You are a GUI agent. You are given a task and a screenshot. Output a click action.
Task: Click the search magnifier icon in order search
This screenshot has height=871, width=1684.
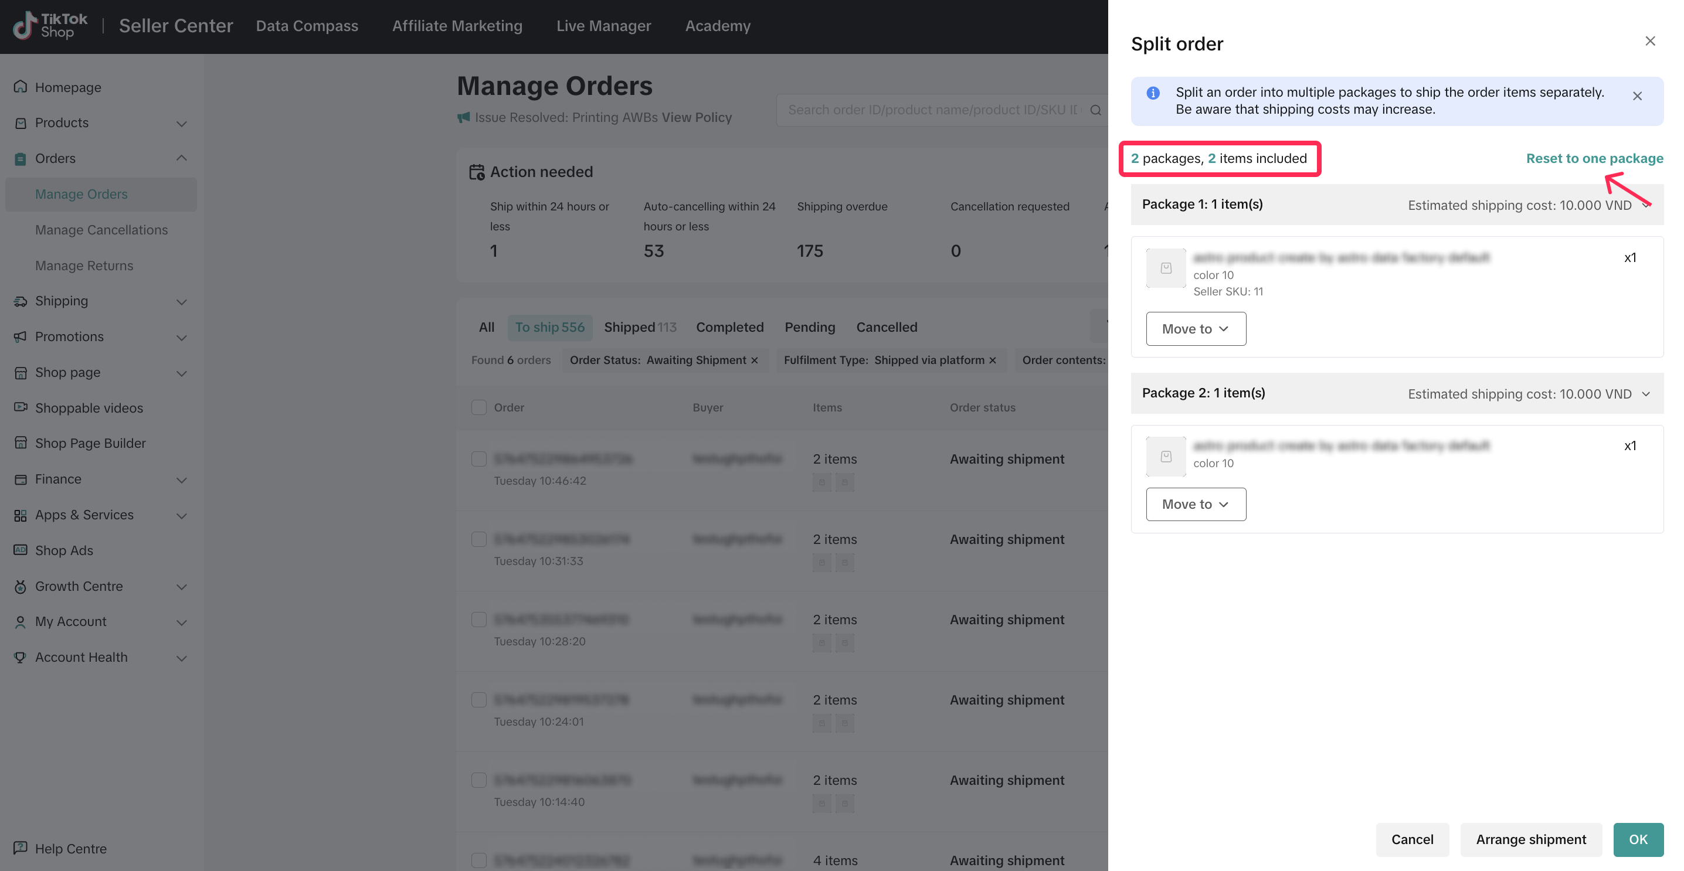pyautogui.click(x=1096, y=110)
